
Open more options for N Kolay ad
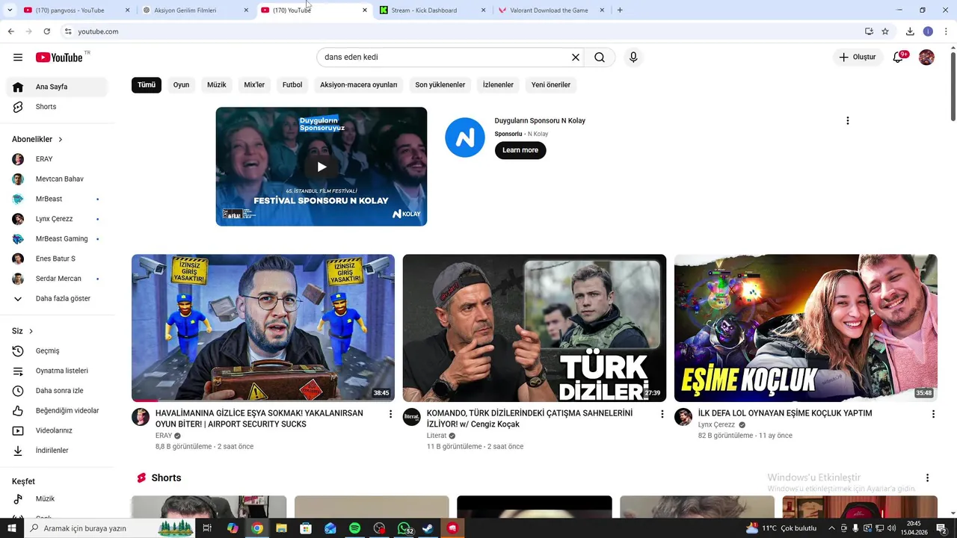click(x=847, y=121)
